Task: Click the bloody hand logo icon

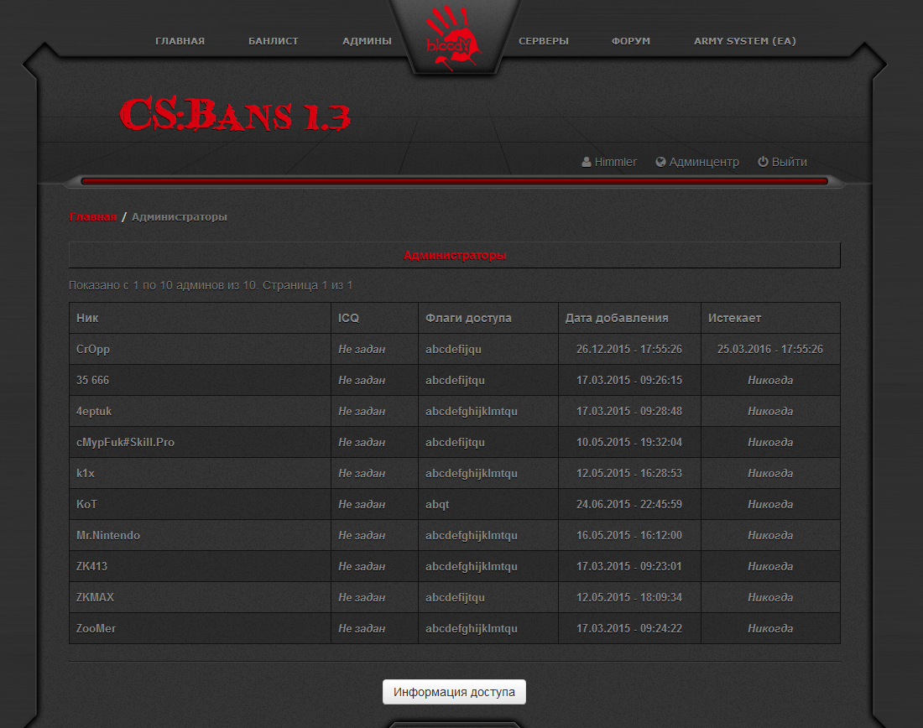Action: click(x=453, y=38)
